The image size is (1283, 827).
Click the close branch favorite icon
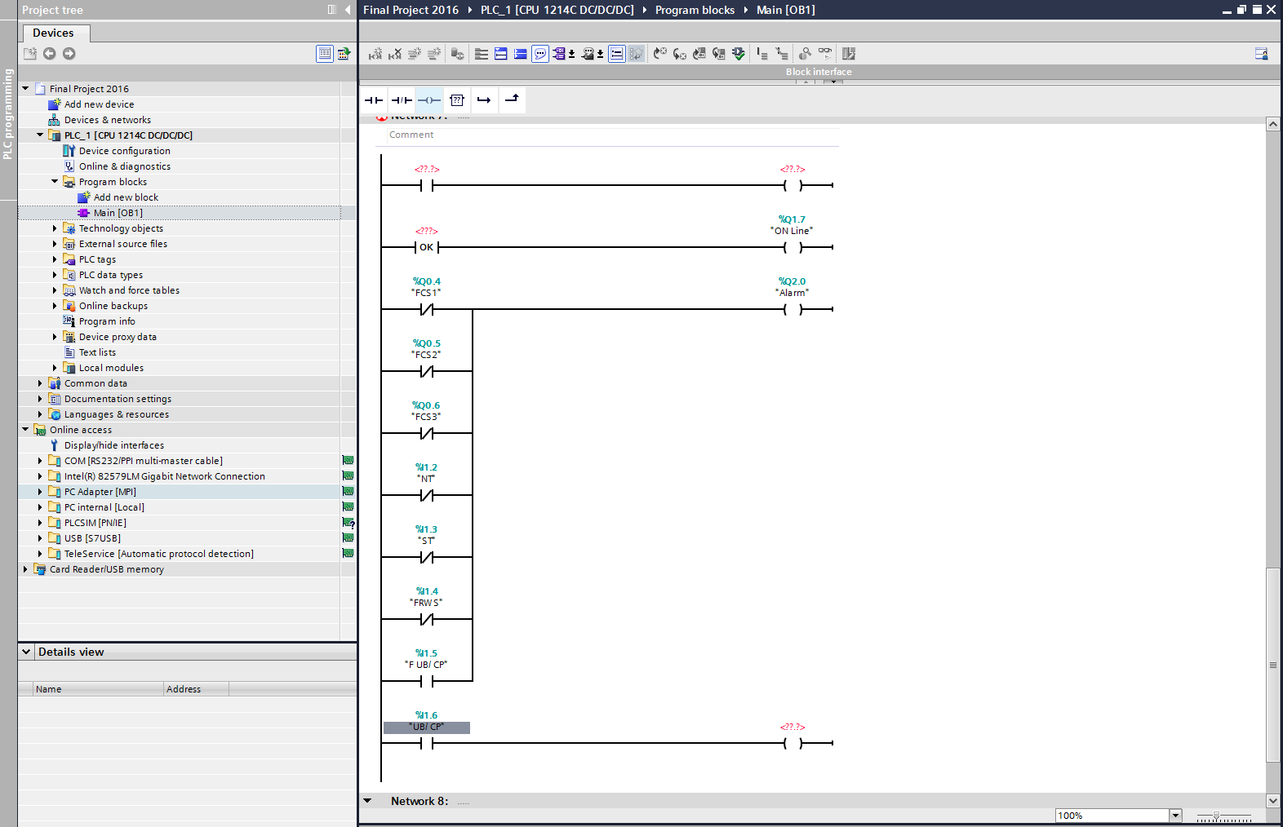[512, 100]
